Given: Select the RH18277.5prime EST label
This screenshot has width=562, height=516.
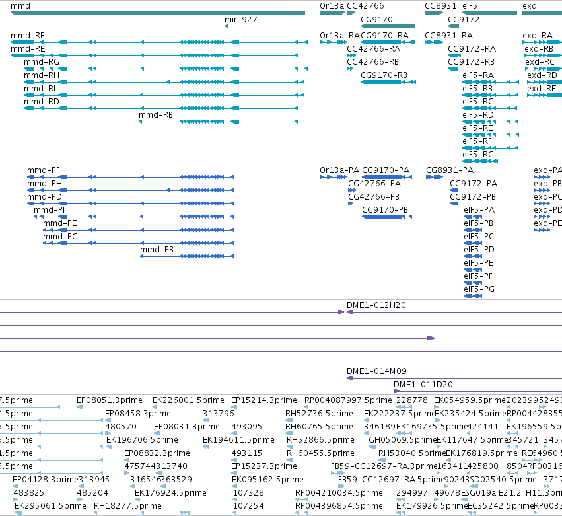Looking at the screenshot, I should pos(127,506).
